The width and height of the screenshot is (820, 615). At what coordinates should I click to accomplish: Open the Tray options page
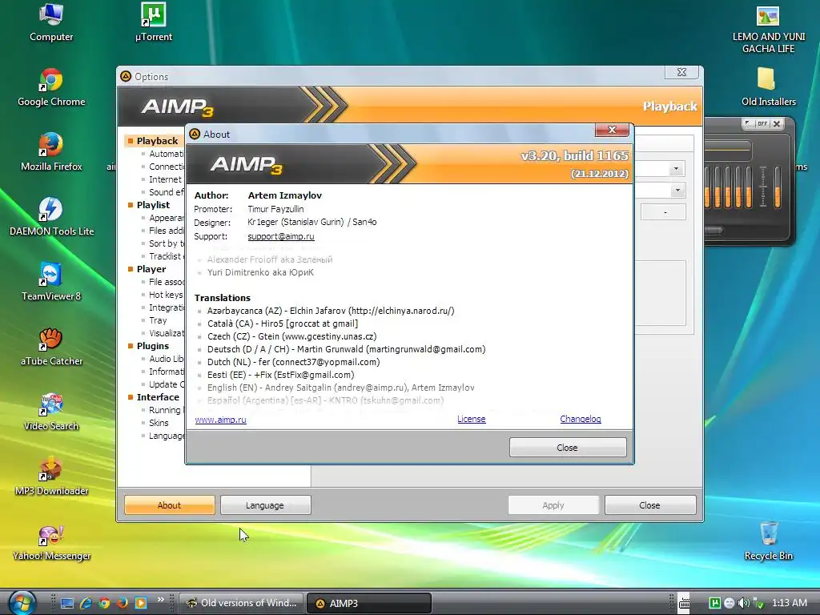point(158,320)
